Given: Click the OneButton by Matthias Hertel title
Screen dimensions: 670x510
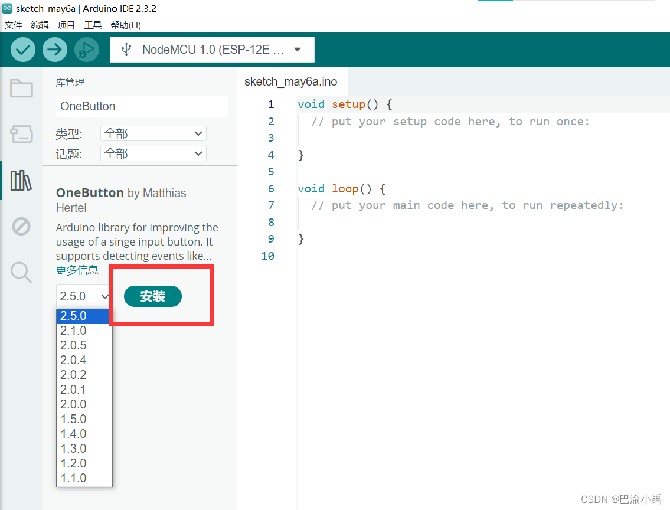Looking at the screenshot, I should pyautogui.click(x=121, y=200).
